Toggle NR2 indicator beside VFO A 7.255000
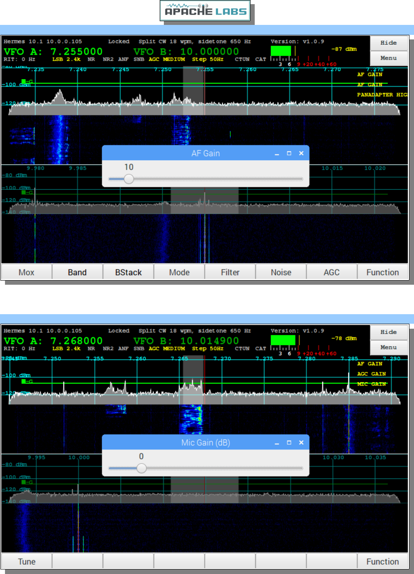Image resolution: width=414 pixels, height=574 pixels. click(108, 59)
